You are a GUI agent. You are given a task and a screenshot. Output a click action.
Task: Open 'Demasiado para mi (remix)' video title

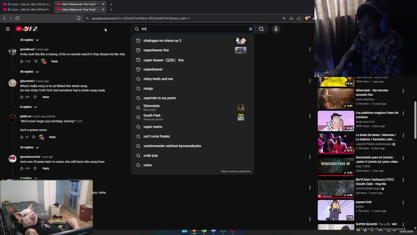377,160
